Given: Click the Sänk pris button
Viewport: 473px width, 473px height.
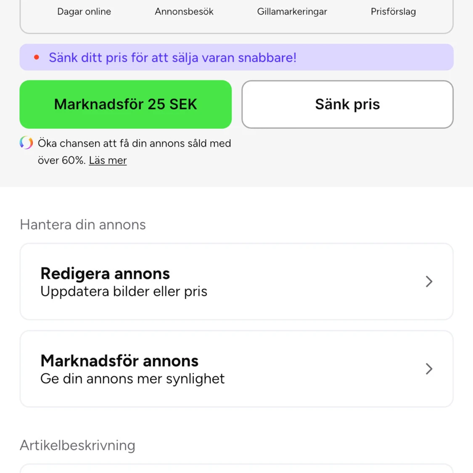Looking at the screenshot, I should coord(347,104).
